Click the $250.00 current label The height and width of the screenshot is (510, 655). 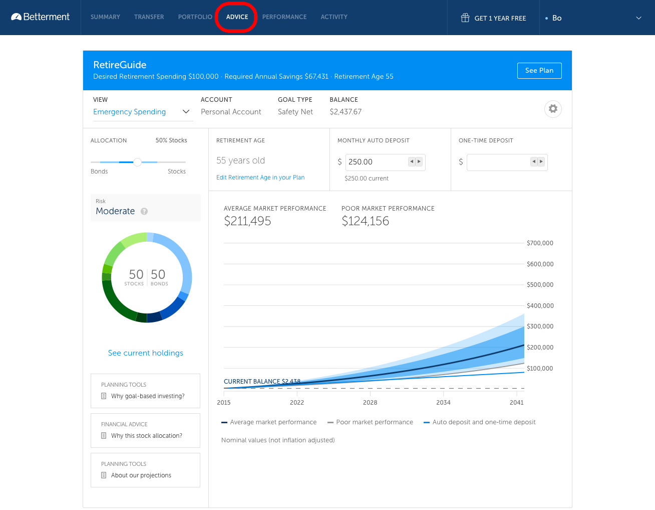coord(367,179)
